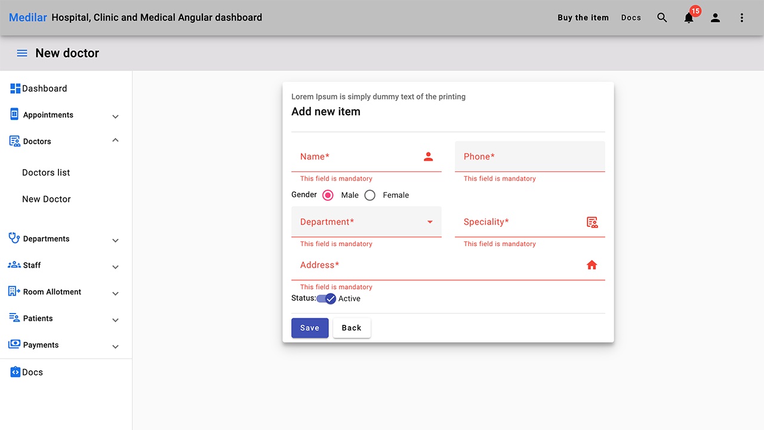
Task: Click the person icon in the Name field
Action: point(428,156)
